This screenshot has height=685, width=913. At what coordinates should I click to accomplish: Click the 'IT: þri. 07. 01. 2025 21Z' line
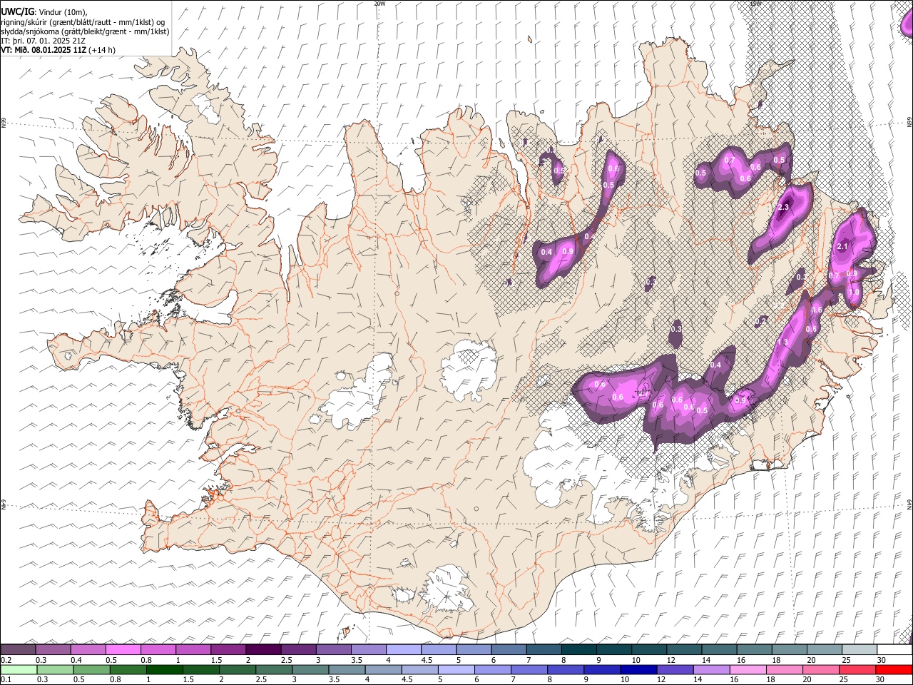click(x=44, y=41)
